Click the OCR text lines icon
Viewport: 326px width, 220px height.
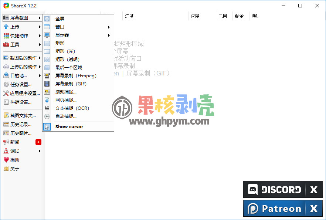click(x=47, y=108)
